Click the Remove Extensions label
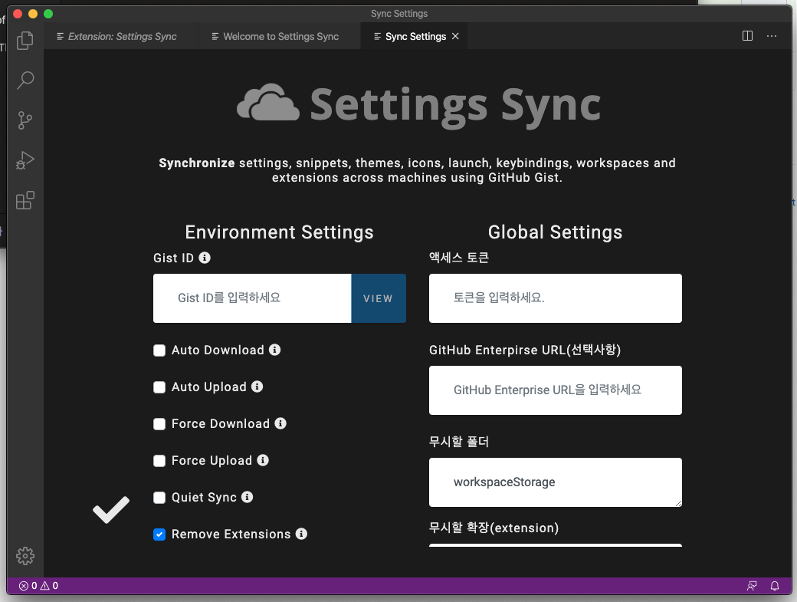 [231, 534]
